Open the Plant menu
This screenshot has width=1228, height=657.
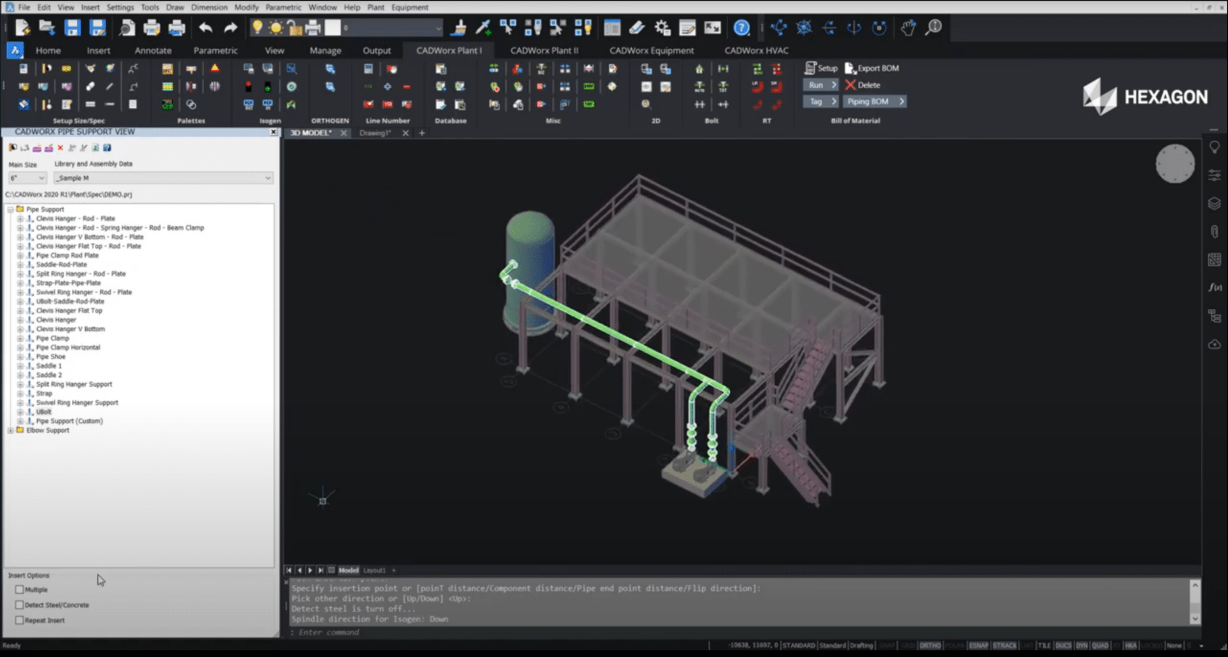click(x=375, y=7)
